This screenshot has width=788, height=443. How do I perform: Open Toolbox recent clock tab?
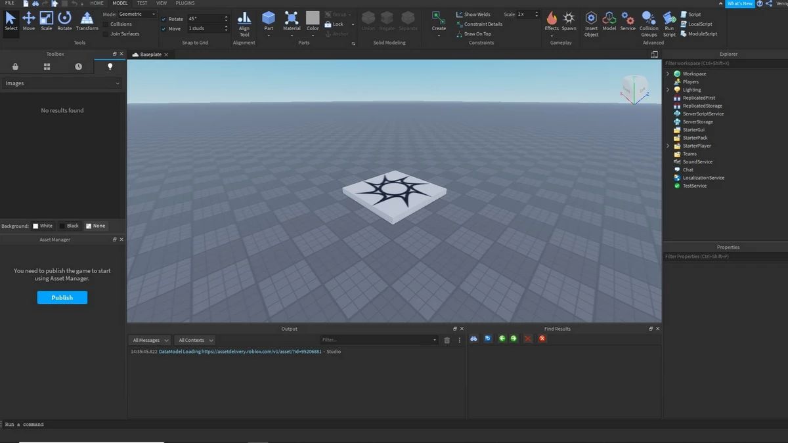click(x=78, y=66)
